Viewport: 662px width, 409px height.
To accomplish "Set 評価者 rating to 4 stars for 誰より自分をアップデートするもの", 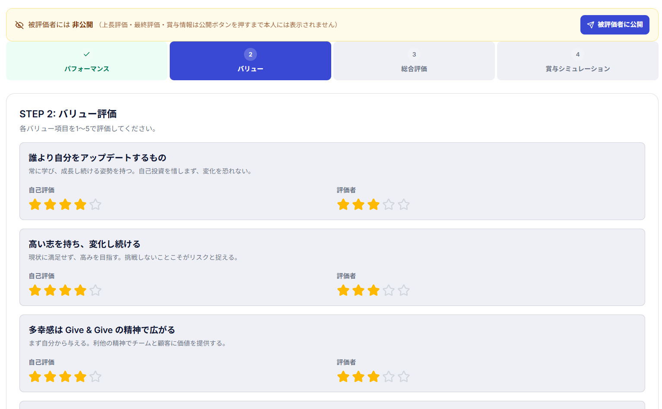I will click(x=389, y=204).
